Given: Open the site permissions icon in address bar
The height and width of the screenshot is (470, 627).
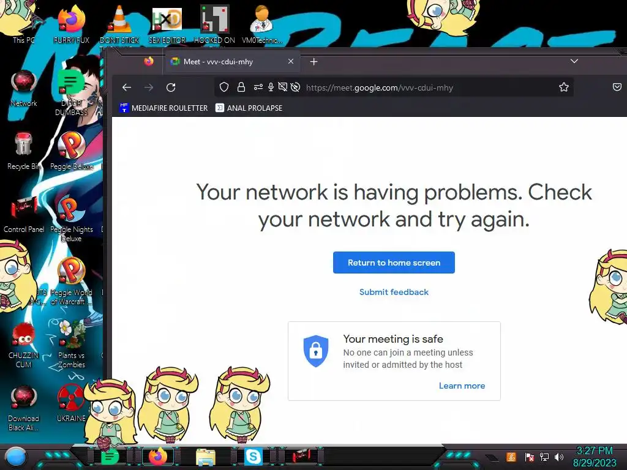Looking at the screenshot, I should tap(258, 87).
